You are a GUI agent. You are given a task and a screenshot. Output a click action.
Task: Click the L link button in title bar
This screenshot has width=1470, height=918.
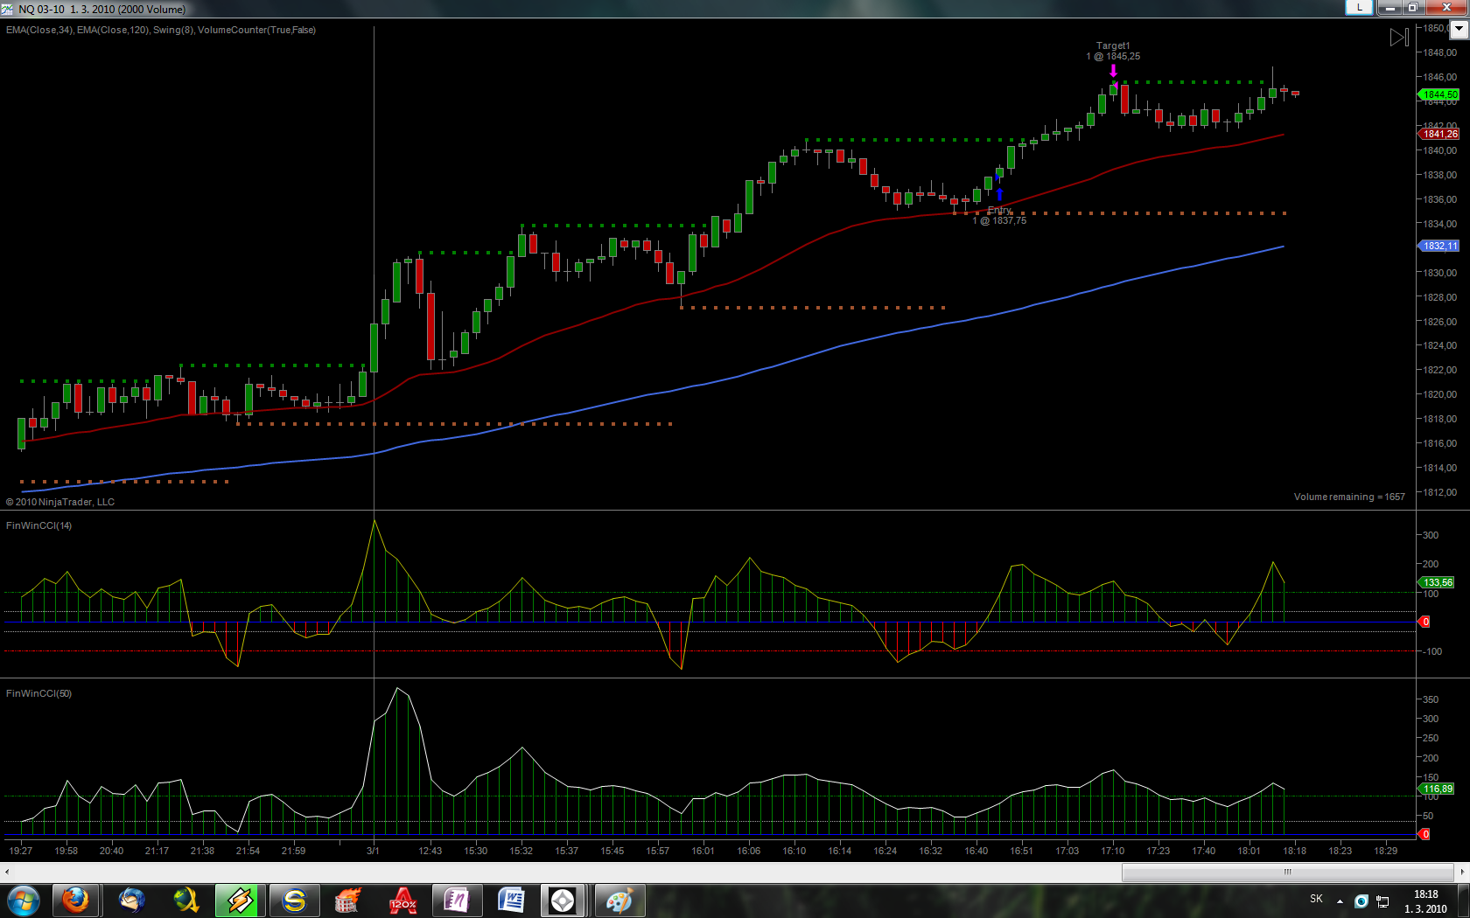pos(1358,8)
